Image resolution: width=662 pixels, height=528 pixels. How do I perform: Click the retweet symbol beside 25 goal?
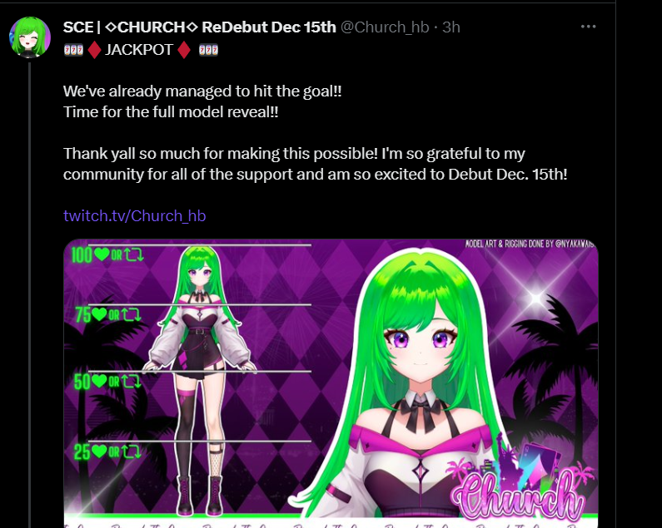pyautogui.click(x=132, y=452)
